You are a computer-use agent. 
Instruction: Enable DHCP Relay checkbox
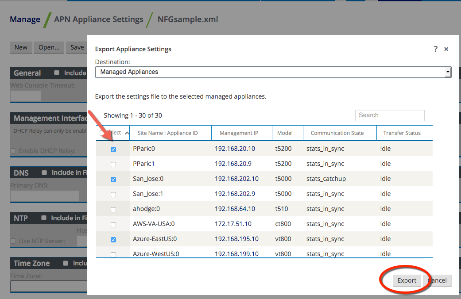pyautogui.click(x=13, y=151)
